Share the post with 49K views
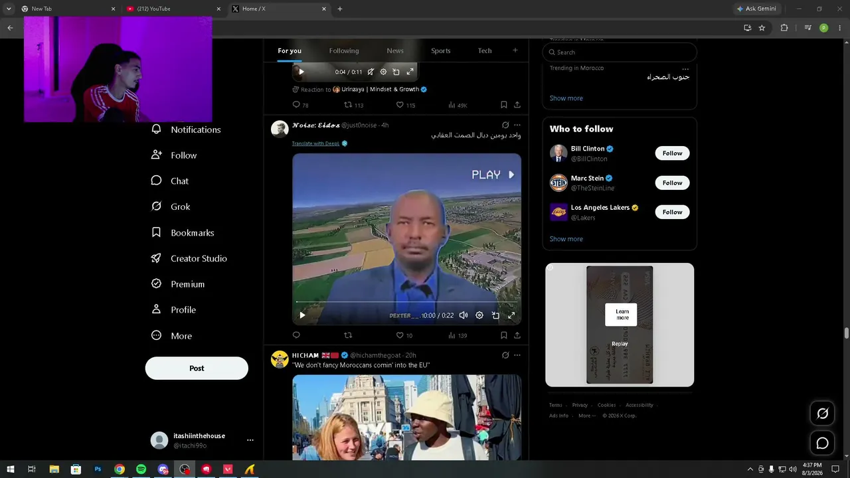 point(517,105)
